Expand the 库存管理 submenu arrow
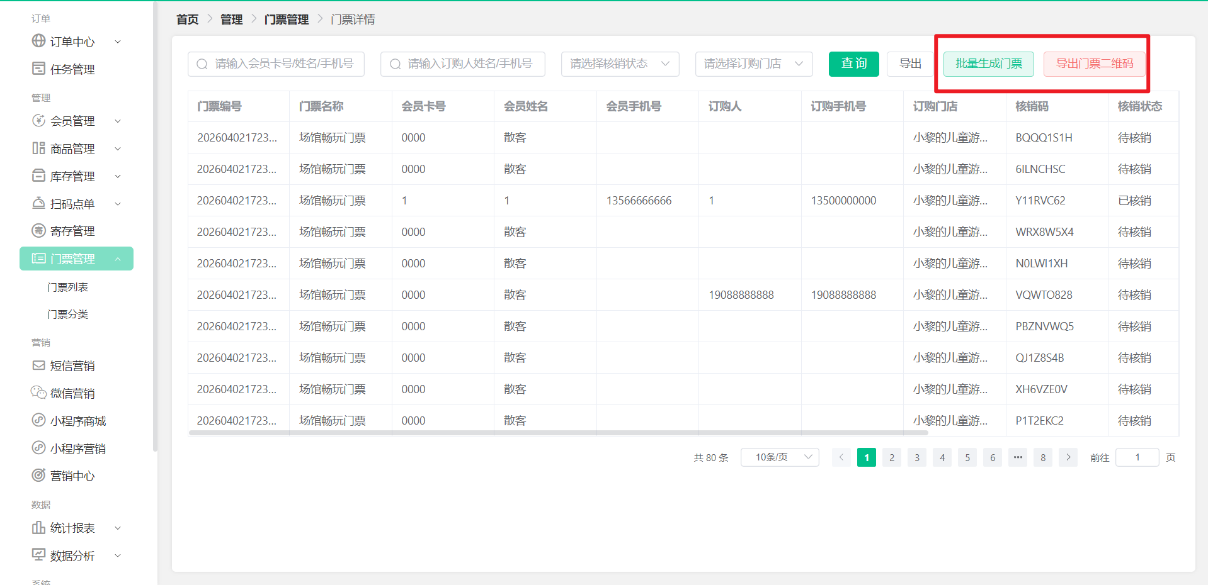This screenshot has height=585, width=1208. click(118, 176)
